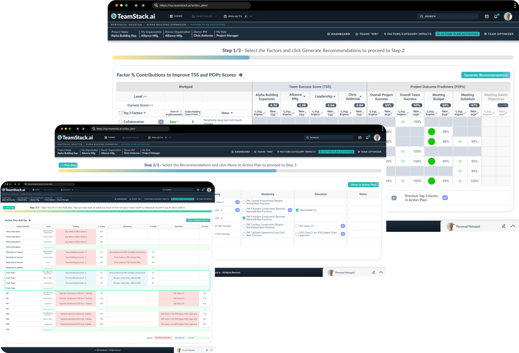Switch to the Dashboard tab
519x353 pixels.
(338, 34)
